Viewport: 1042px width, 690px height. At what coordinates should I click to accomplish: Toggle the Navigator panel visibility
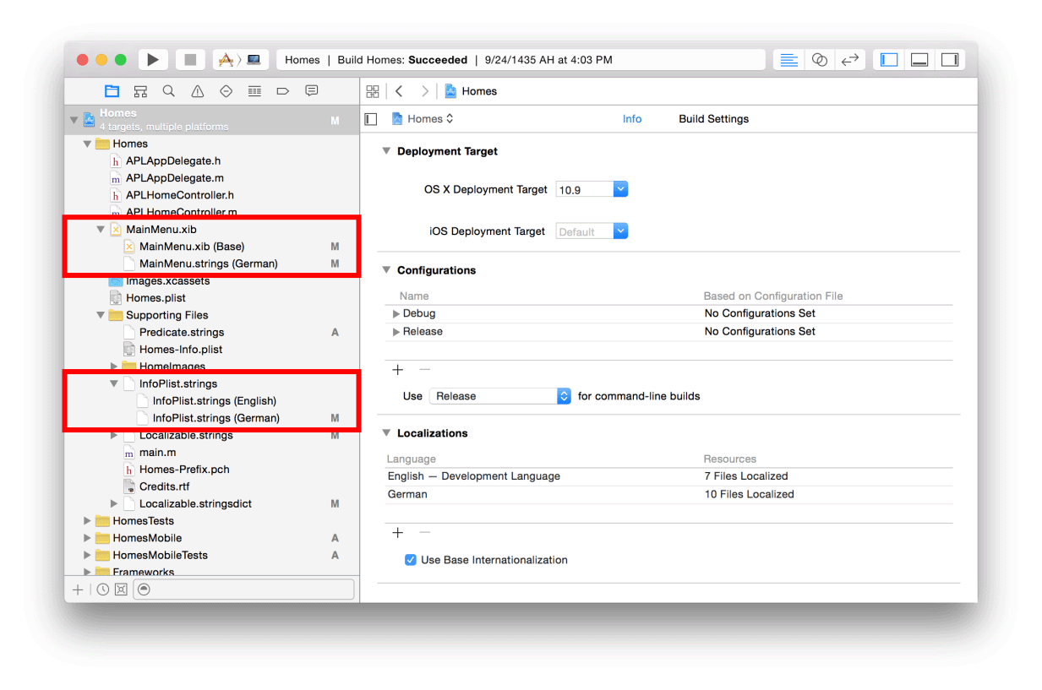(x=889, y=60)
